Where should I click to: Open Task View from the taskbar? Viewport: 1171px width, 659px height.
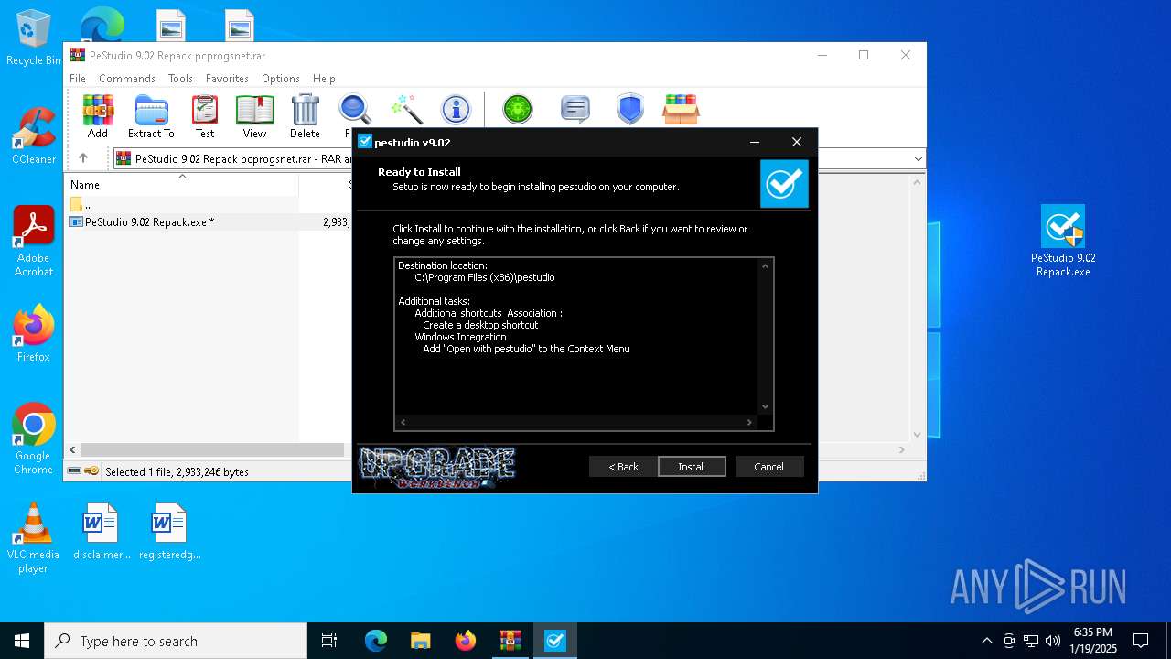coord(329,641)
